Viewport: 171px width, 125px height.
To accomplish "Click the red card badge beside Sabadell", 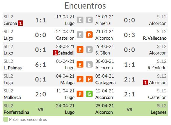I will (56, 53).
